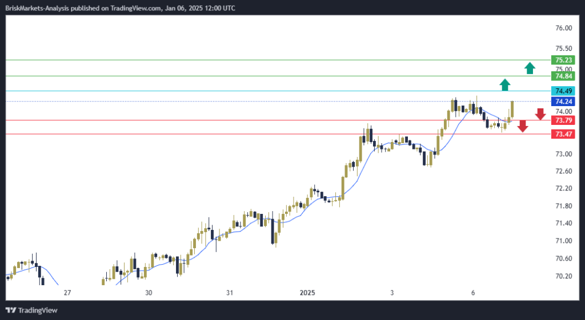Screen dimensions: 585x320
Task: Click the 2025 label on time axis
Action: (307, 293)
